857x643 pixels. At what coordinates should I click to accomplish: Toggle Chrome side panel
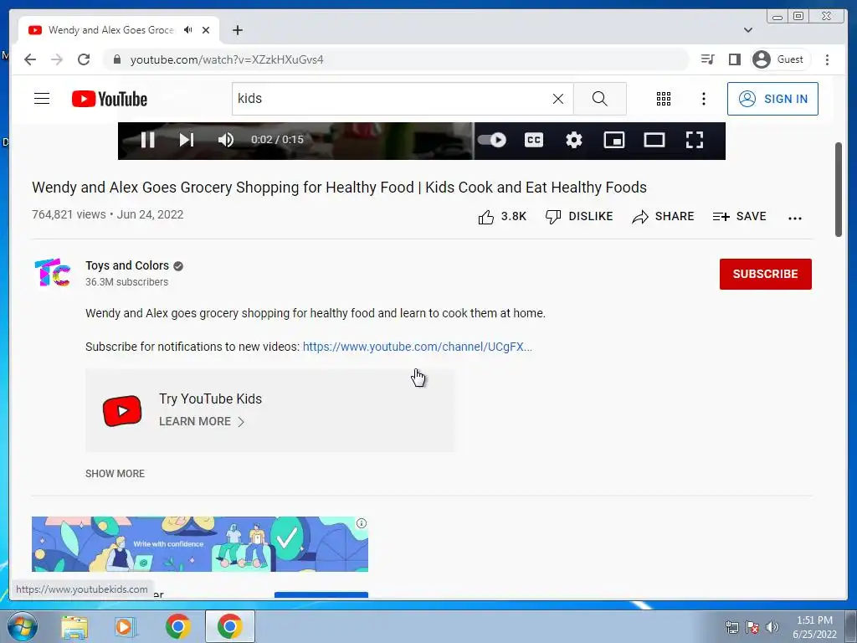click(735, 59)
